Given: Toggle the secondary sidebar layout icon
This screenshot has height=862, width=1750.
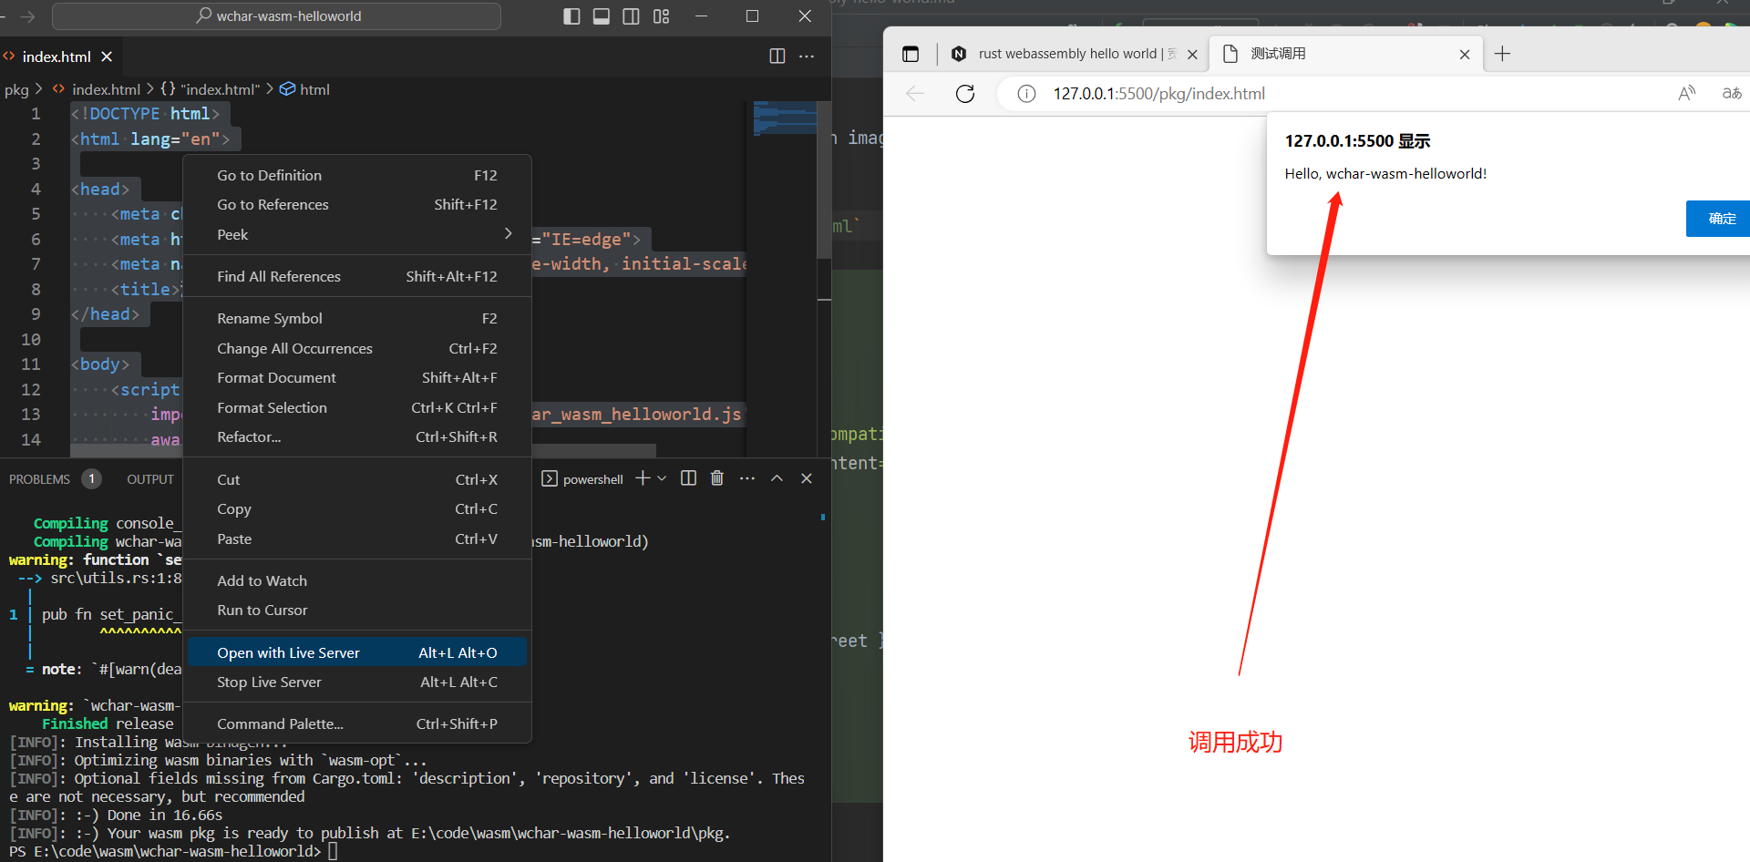Looking at the screenshot, I should [631, 16].
